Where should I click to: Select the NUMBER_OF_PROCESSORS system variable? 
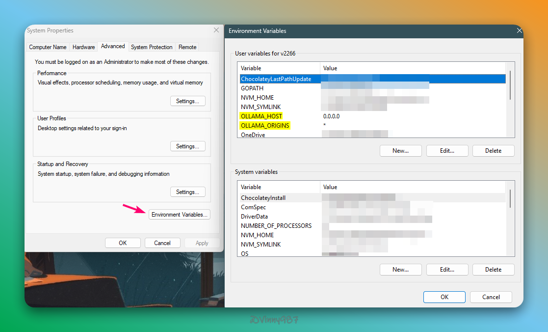tap(276, 226)
